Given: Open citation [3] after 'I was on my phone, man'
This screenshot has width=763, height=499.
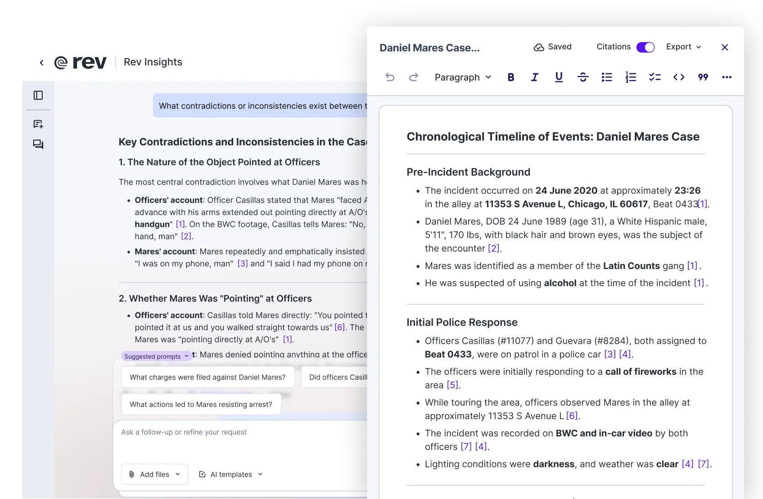Looking at the screenshot, I should click(243, 264).
